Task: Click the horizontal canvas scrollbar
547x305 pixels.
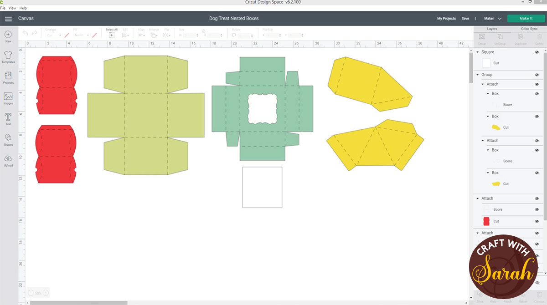Action: click(78, 303)
